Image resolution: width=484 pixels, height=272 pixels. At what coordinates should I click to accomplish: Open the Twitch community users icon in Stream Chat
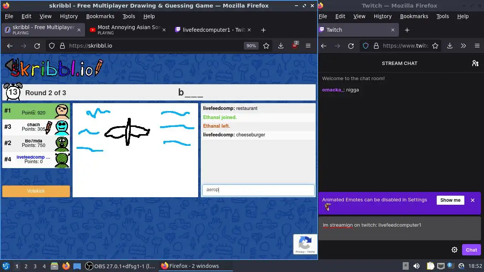[475, 63]
